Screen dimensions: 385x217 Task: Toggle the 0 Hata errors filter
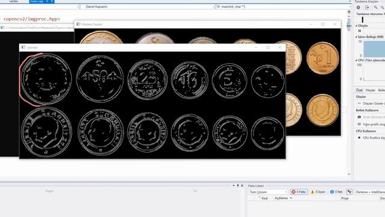(x=299, y=192)
